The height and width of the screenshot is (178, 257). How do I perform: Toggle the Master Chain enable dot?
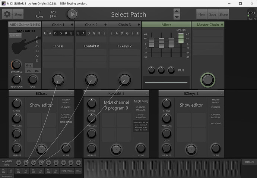click(222, 25)
